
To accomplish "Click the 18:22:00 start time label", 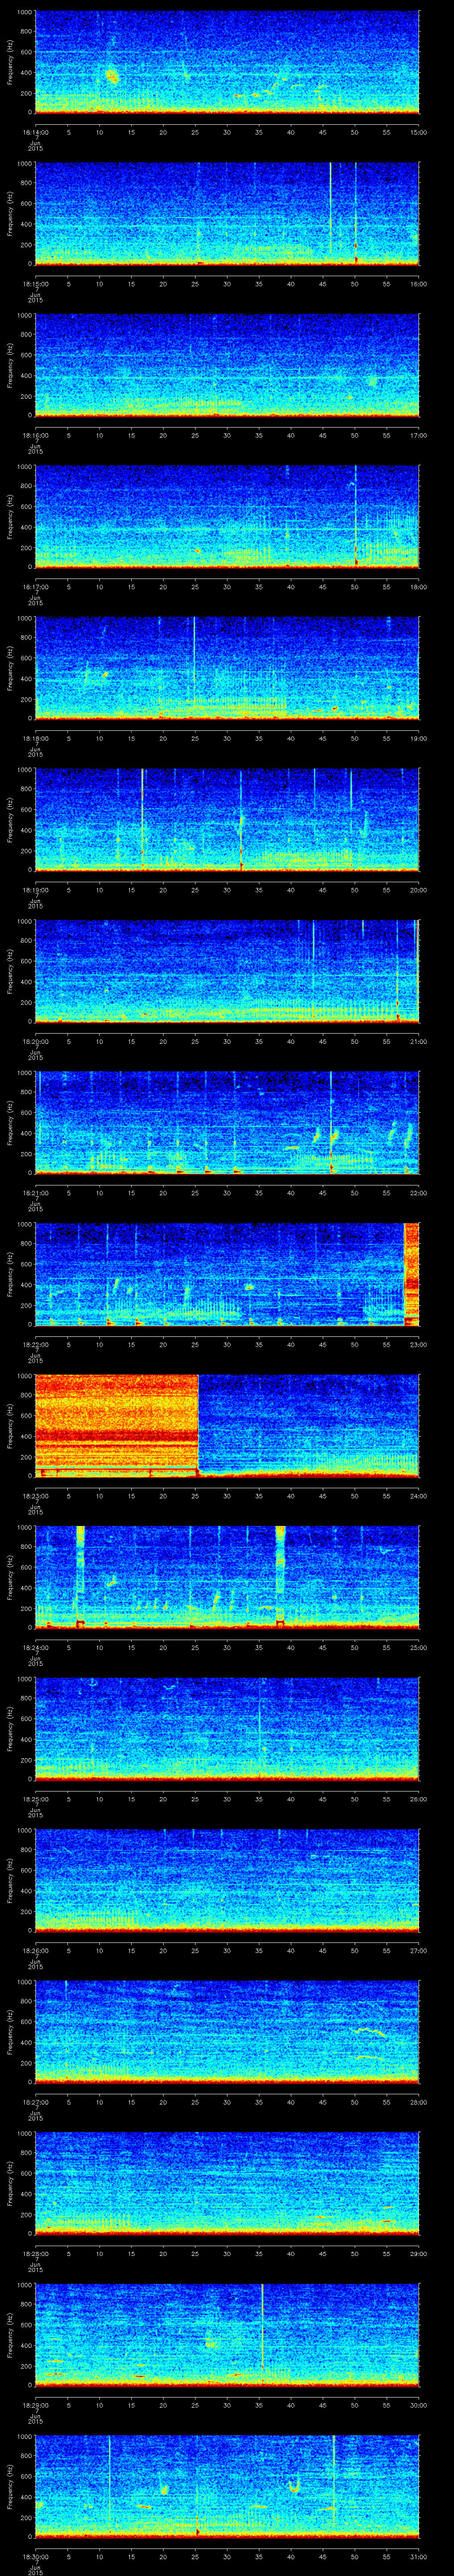I will pos(35,1344).
